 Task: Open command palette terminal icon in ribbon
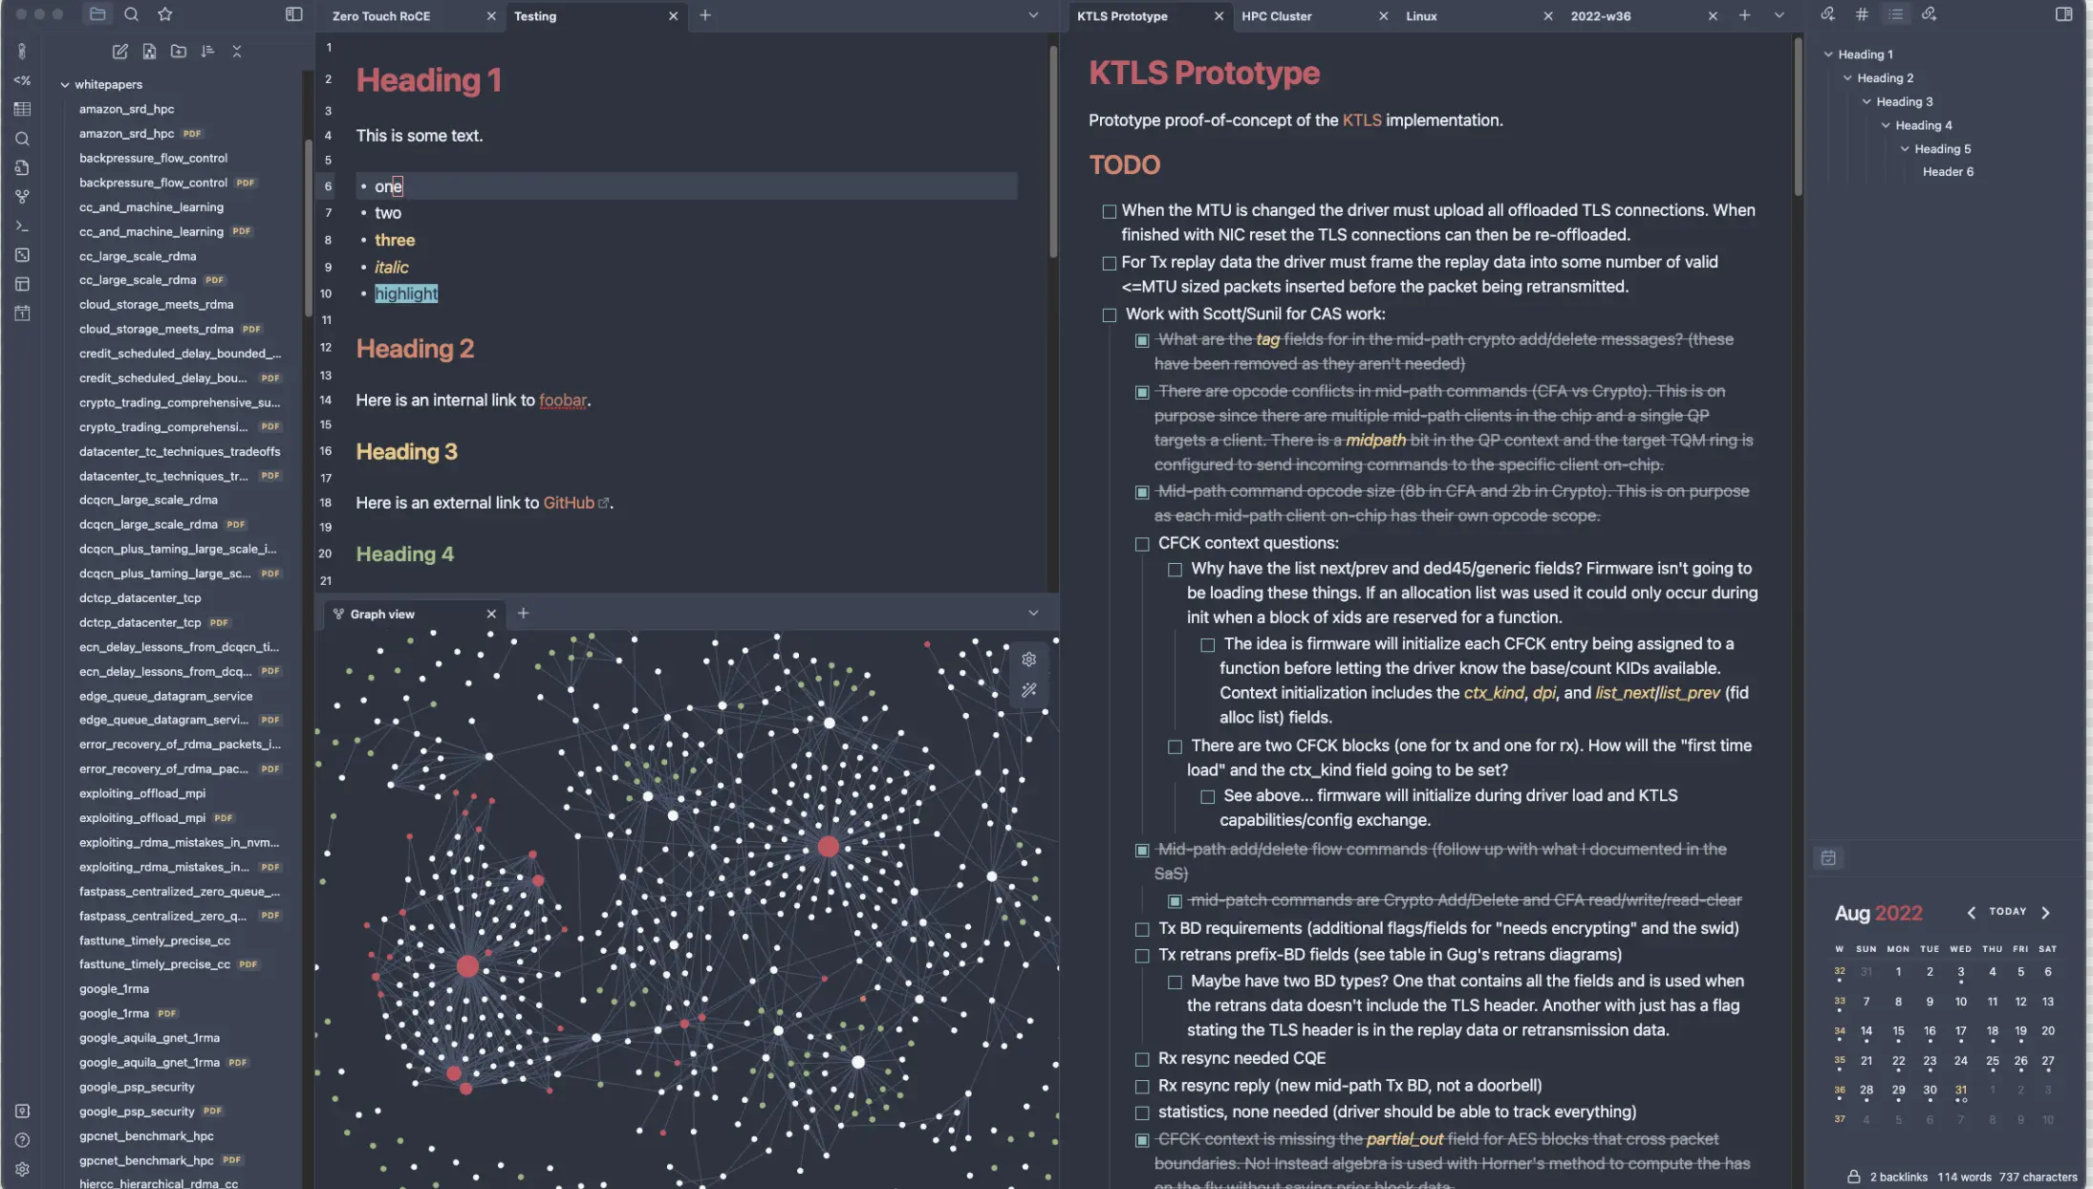point(22,227)
